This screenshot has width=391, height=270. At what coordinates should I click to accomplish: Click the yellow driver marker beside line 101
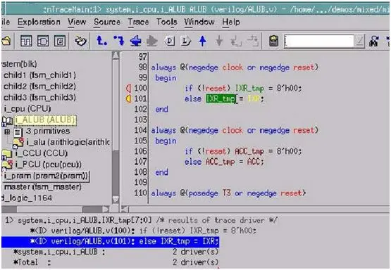click(x=128, y=99)
